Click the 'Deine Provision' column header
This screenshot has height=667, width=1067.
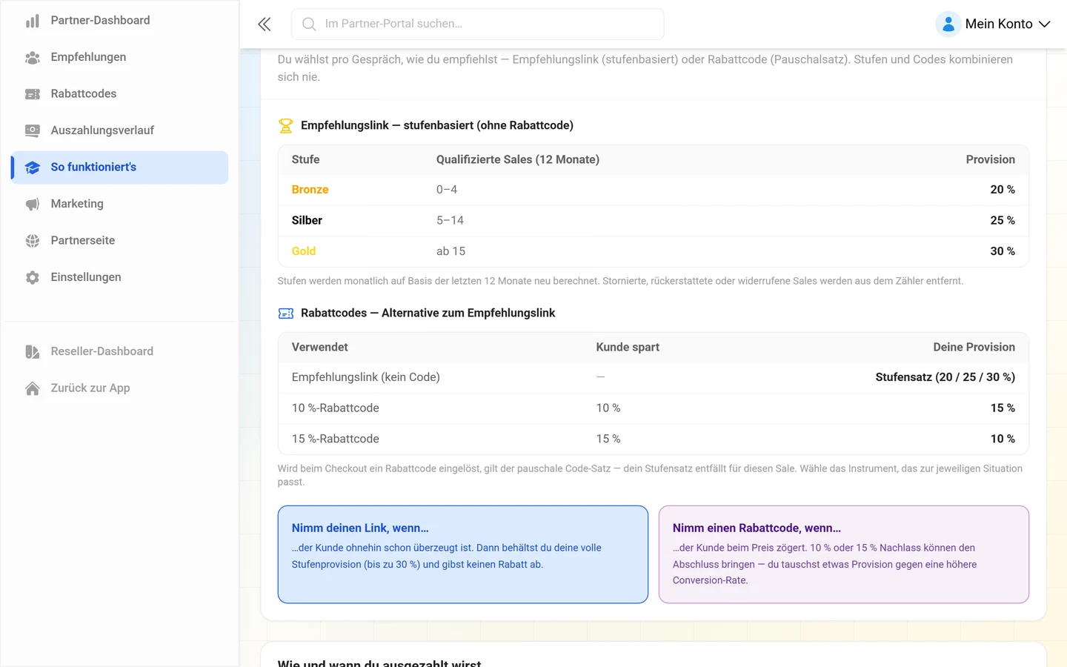(x=974, y=347)
